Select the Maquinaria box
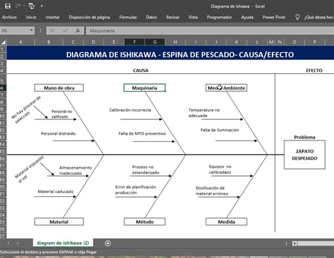 (x=145, y=88)
